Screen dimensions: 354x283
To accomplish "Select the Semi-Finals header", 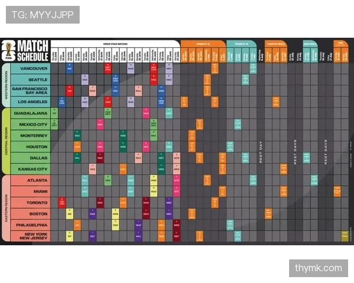I will point(310,44).
